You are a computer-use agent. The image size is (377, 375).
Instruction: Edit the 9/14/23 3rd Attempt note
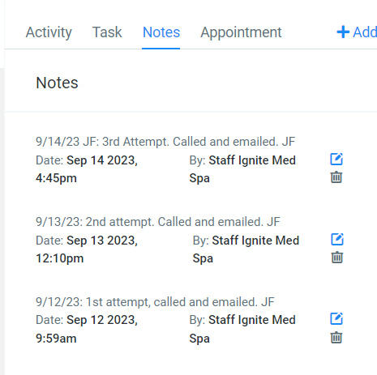(336, 159)
